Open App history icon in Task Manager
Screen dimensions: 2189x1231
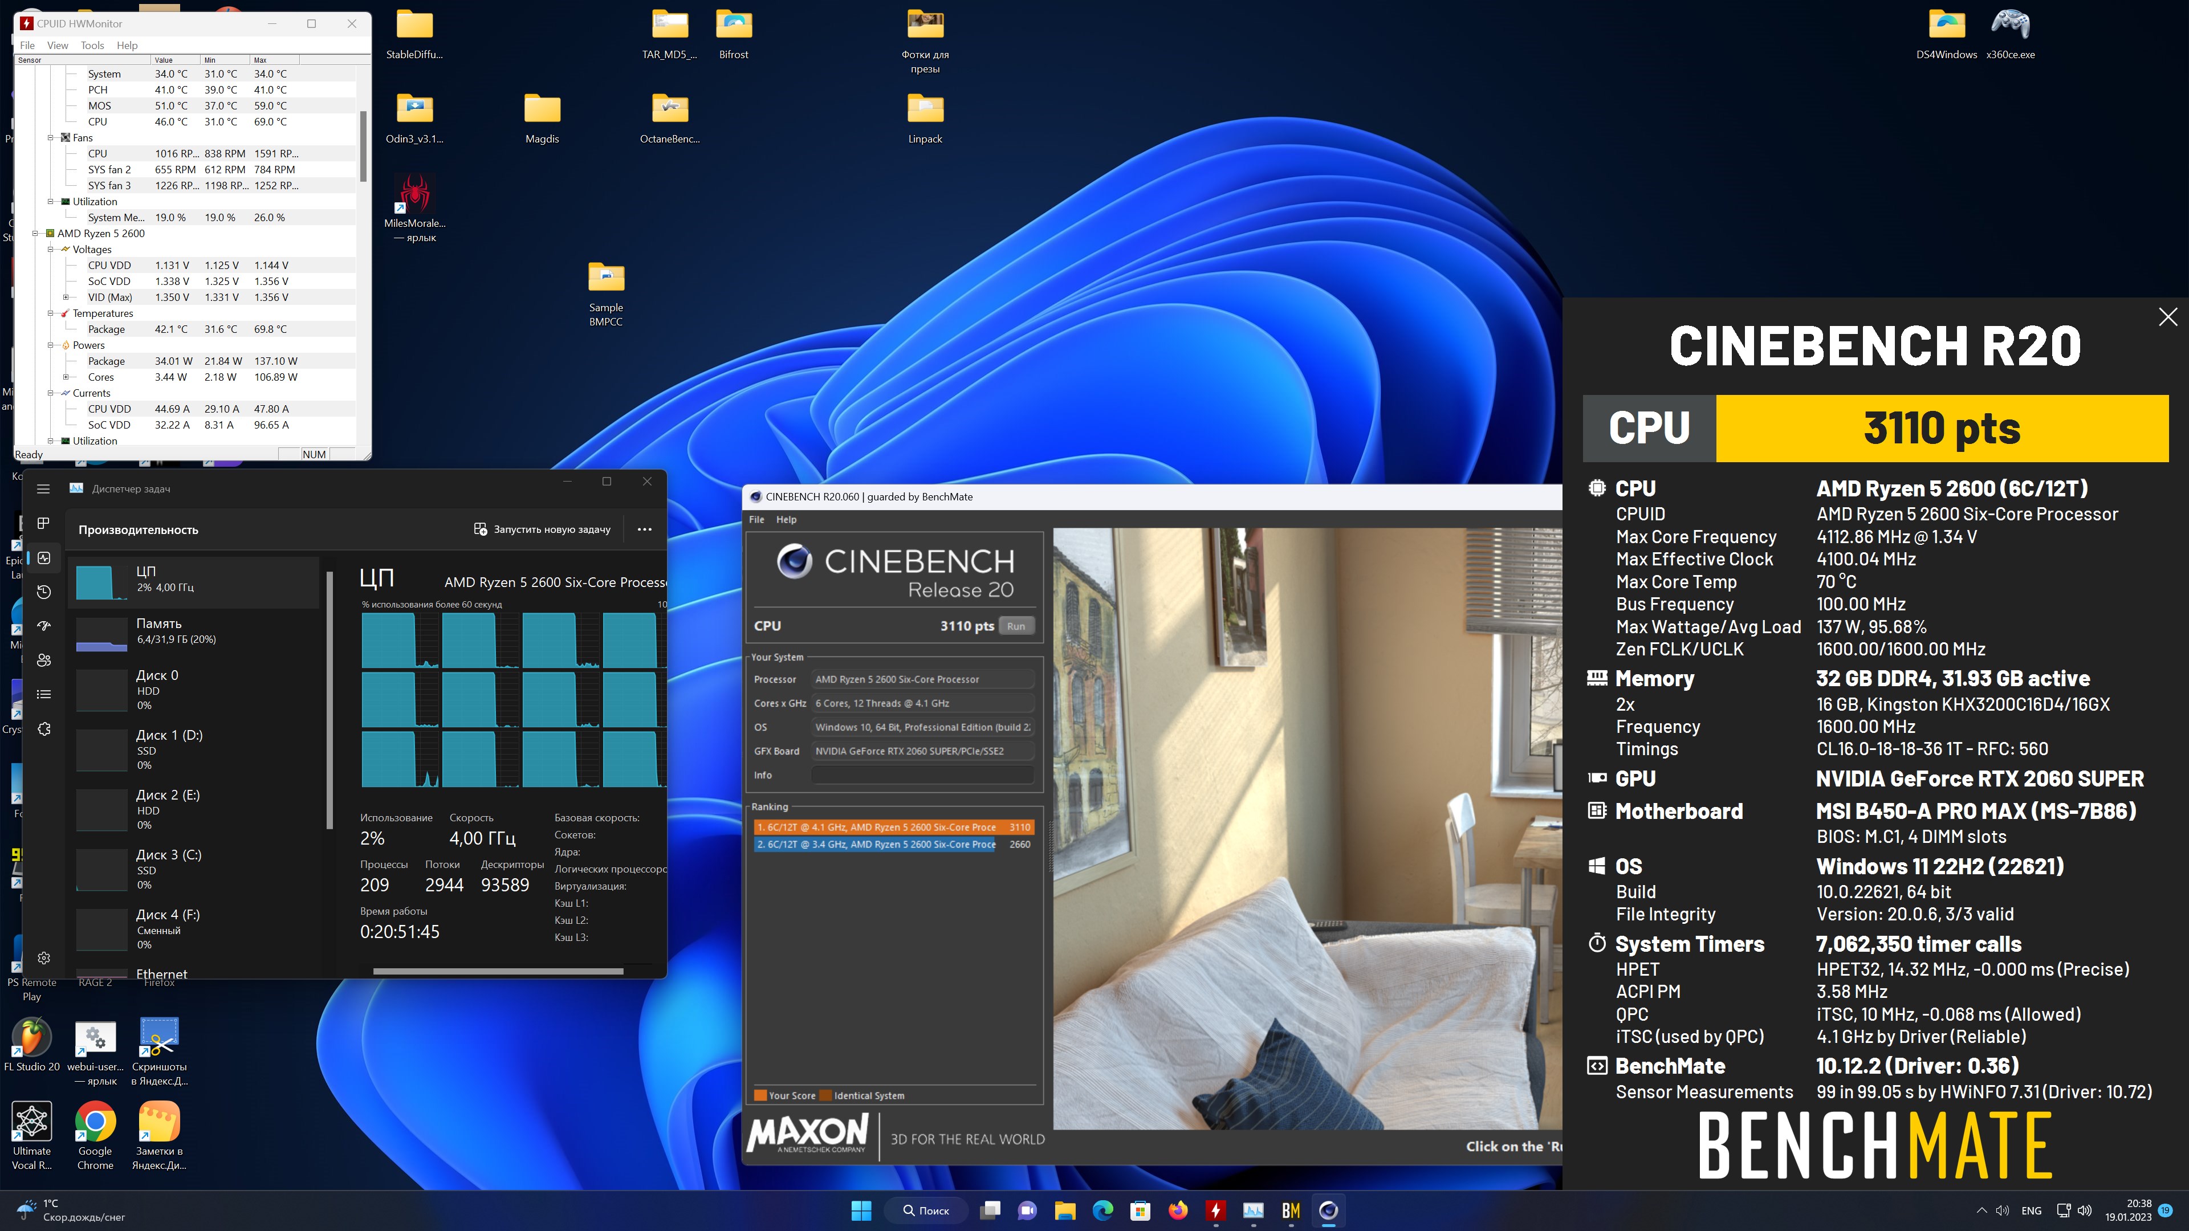44,592
